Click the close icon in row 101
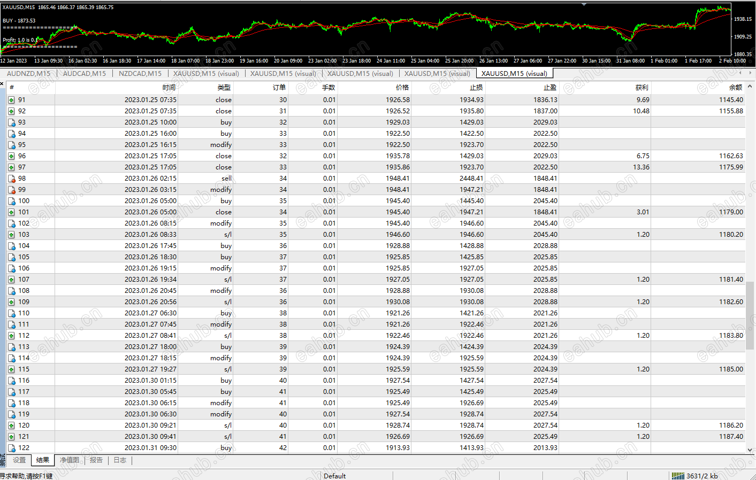Viewport: 756px width, 480px height. point(11,212)
